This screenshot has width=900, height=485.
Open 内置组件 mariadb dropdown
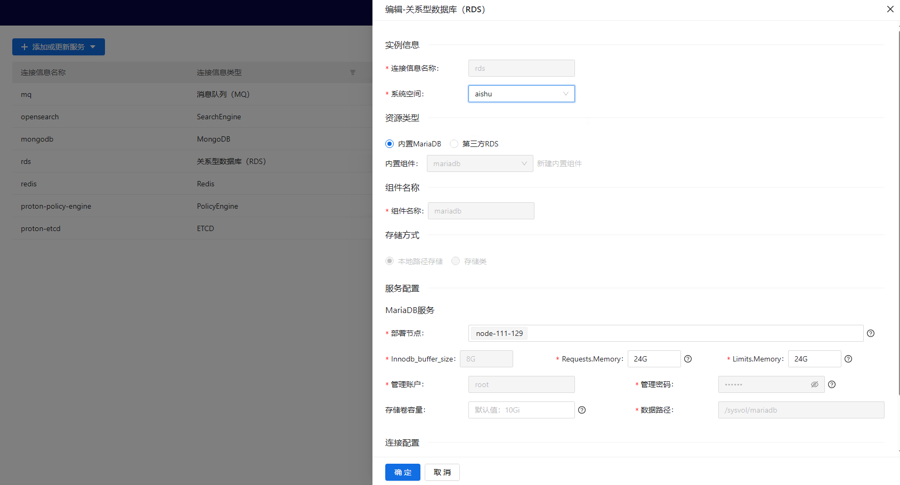[480, 163]
